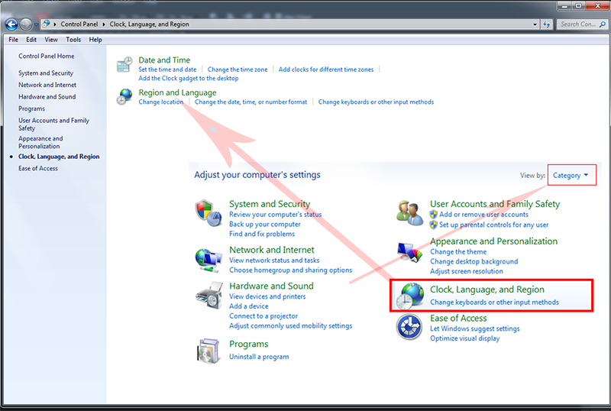Click Back up your computer
The height and width of the screenshot is (411, 611).
[x=265, y=225]
